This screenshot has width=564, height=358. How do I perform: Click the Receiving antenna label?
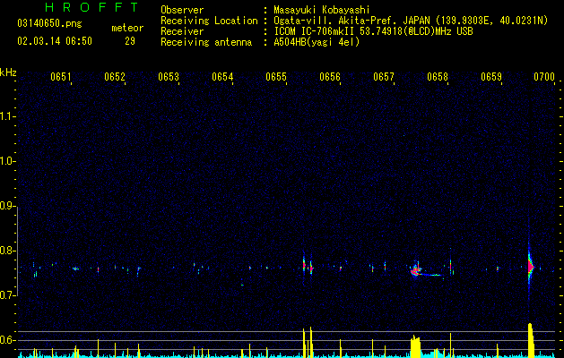coord(206,42)
